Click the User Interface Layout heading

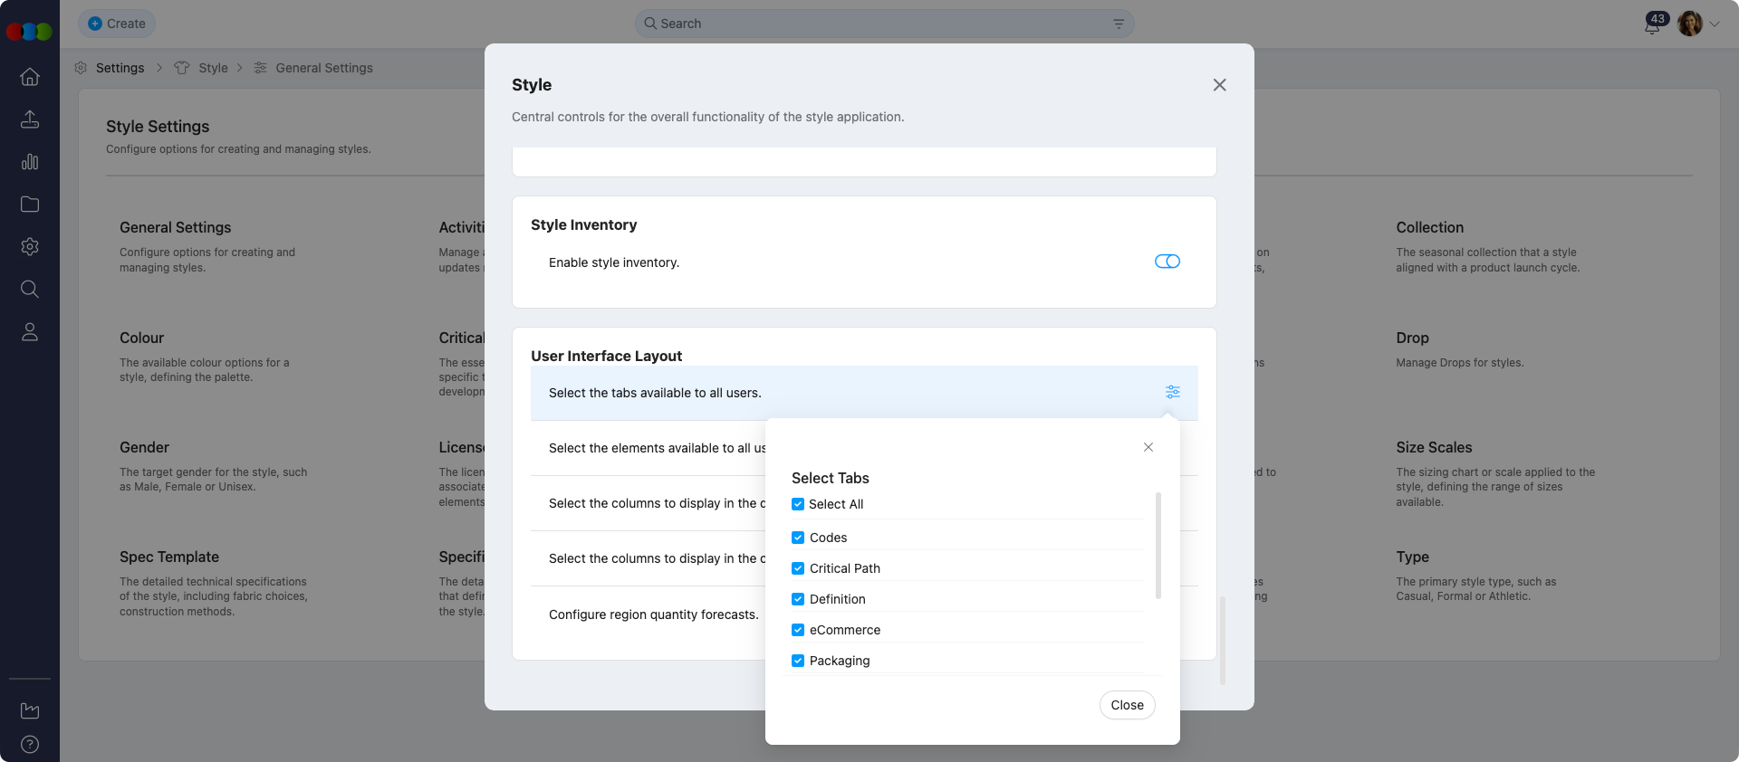(606, 356)
